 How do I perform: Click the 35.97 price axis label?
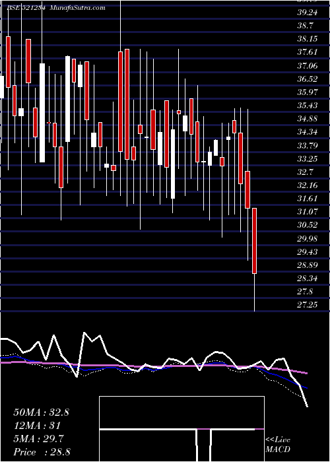point(308,92)
